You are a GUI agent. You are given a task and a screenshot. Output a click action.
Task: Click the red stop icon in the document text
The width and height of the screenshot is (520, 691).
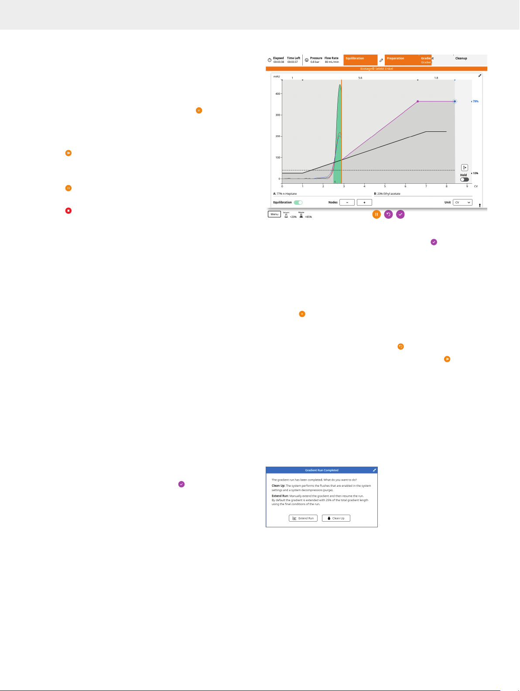68,211
